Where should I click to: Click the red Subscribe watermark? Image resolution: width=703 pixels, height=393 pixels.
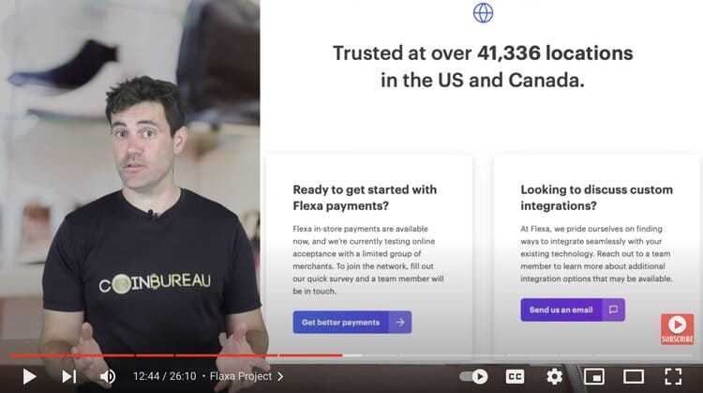click(677, 329)
